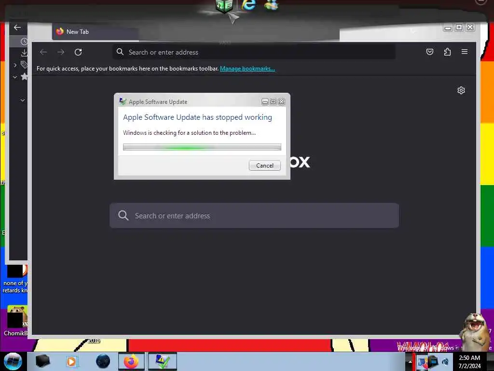This screenshot has height=371, width=494.
Task: Click laughing beaver desktop gadget
Action: tap(476, 332)
